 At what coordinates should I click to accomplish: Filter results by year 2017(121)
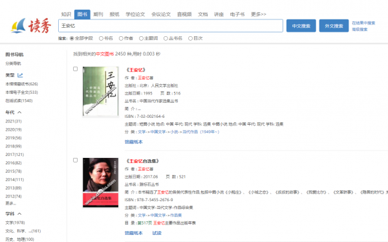tap(15, 155)
